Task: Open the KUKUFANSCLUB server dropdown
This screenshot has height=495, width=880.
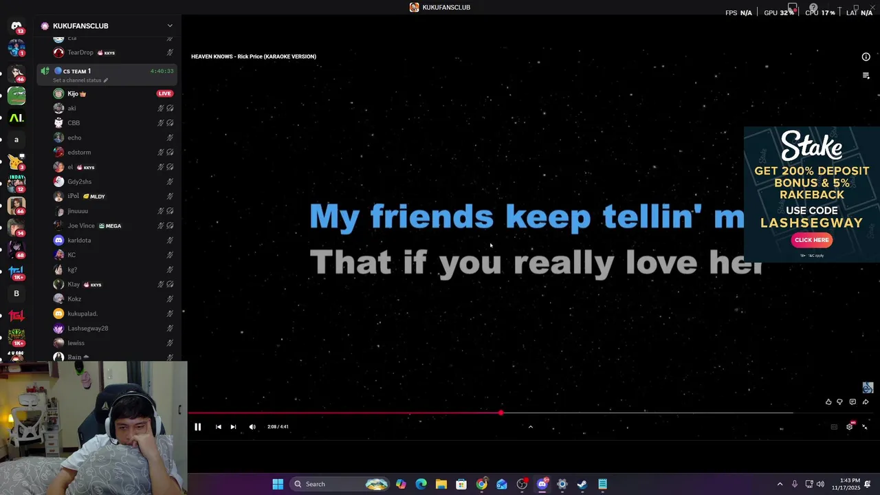Action: (170, 26)
